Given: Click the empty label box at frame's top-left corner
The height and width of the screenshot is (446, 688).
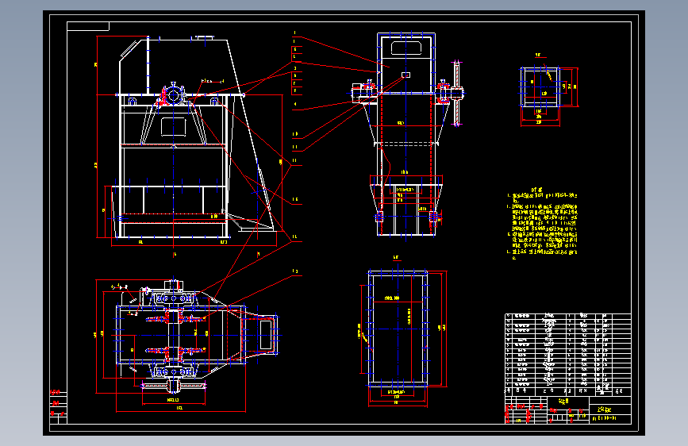Looking at the screenshot, I should click(88, 26).
